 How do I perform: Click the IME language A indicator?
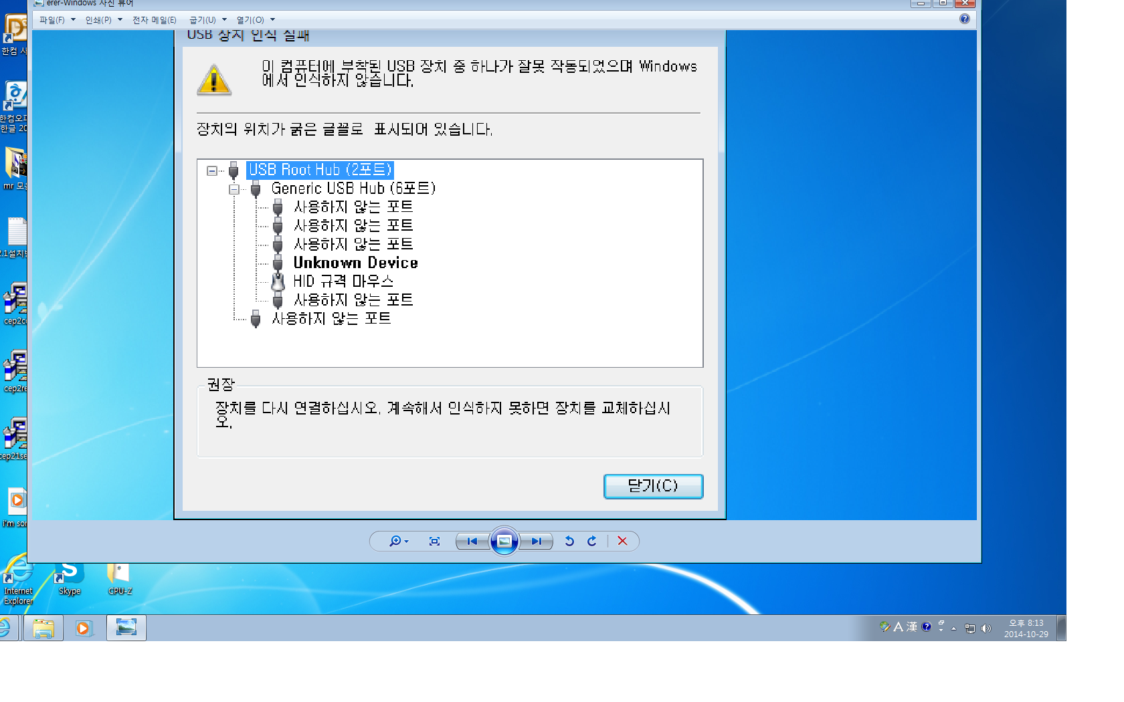[x=899, y=627]
